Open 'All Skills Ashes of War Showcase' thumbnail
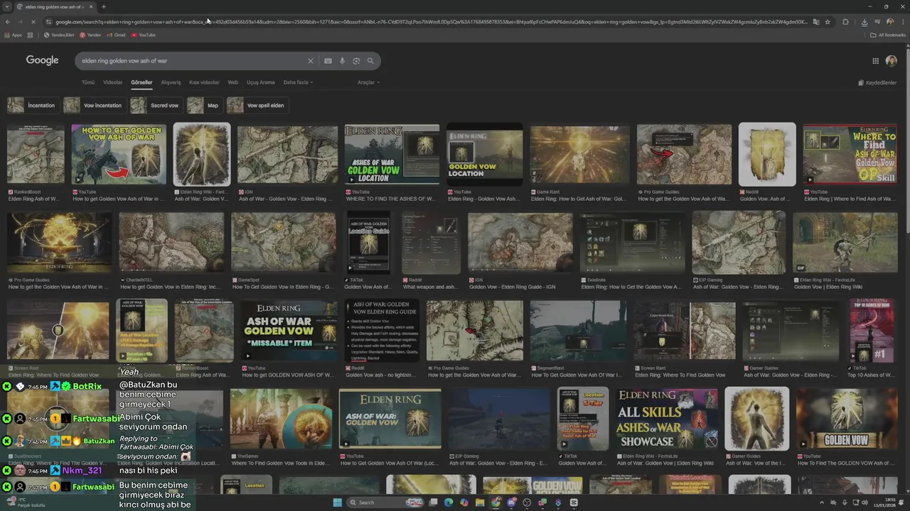This screenshot has width=910, height=511. tap(666, 419)
